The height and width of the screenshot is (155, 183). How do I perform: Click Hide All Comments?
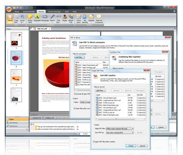tap(99, 18)
